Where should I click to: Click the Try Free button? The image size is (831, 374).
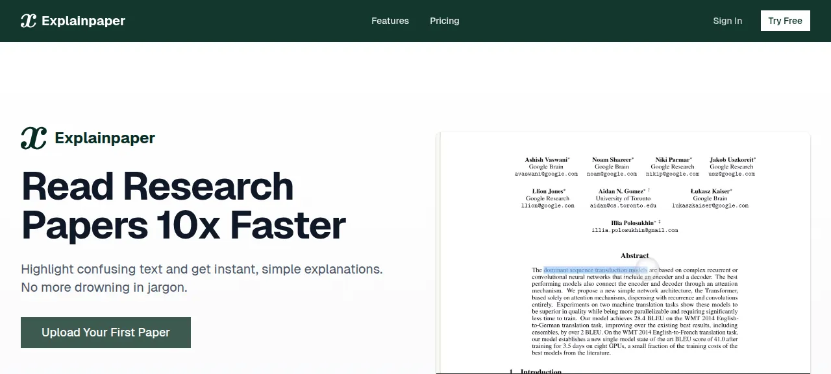(x=786, y=21)
